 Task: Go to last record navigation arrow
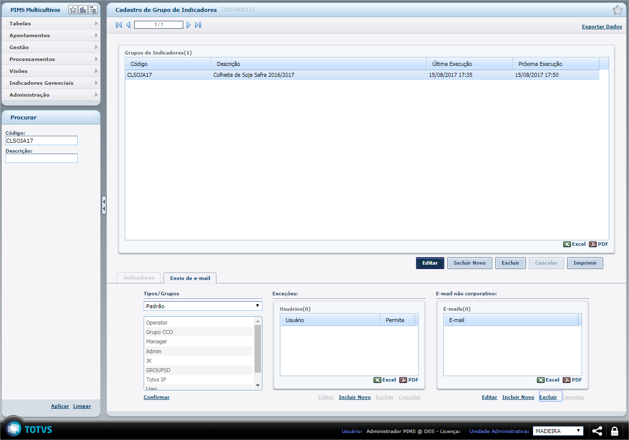[198, 25]
